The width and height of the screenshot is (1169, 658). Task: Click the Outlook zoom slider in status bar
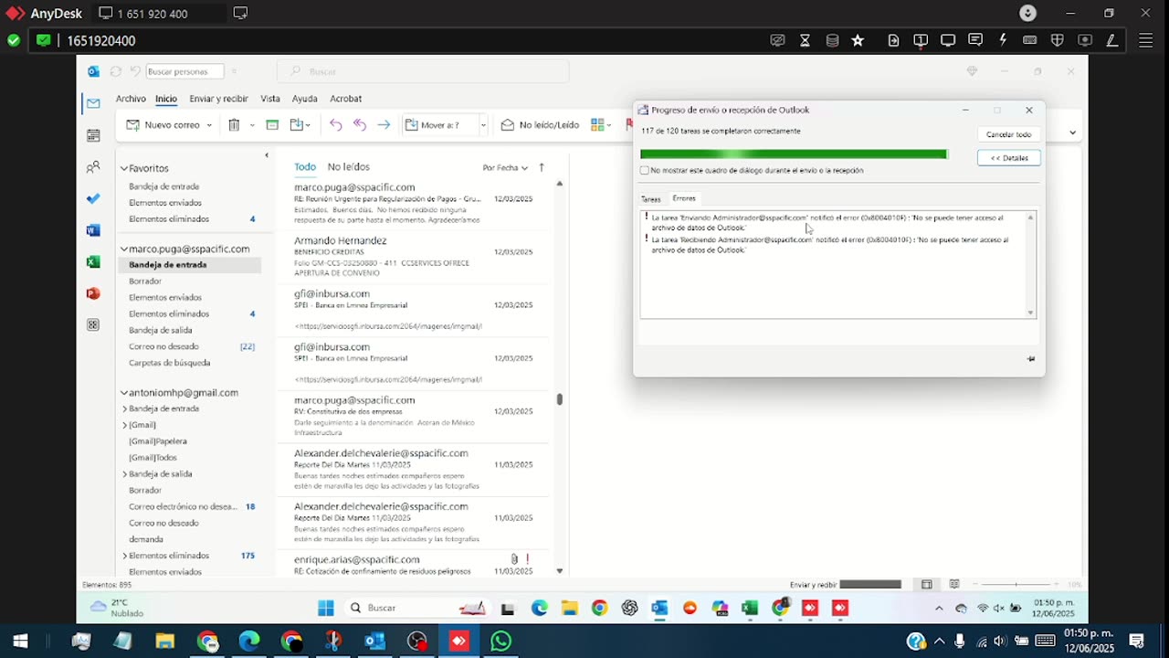1016,584
